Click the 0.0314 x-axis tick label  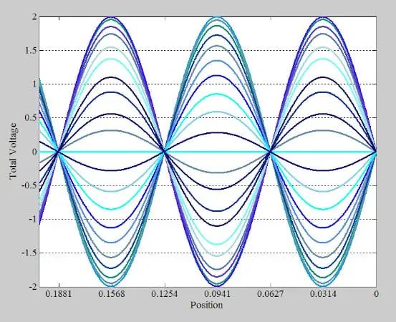click(323, 294)
